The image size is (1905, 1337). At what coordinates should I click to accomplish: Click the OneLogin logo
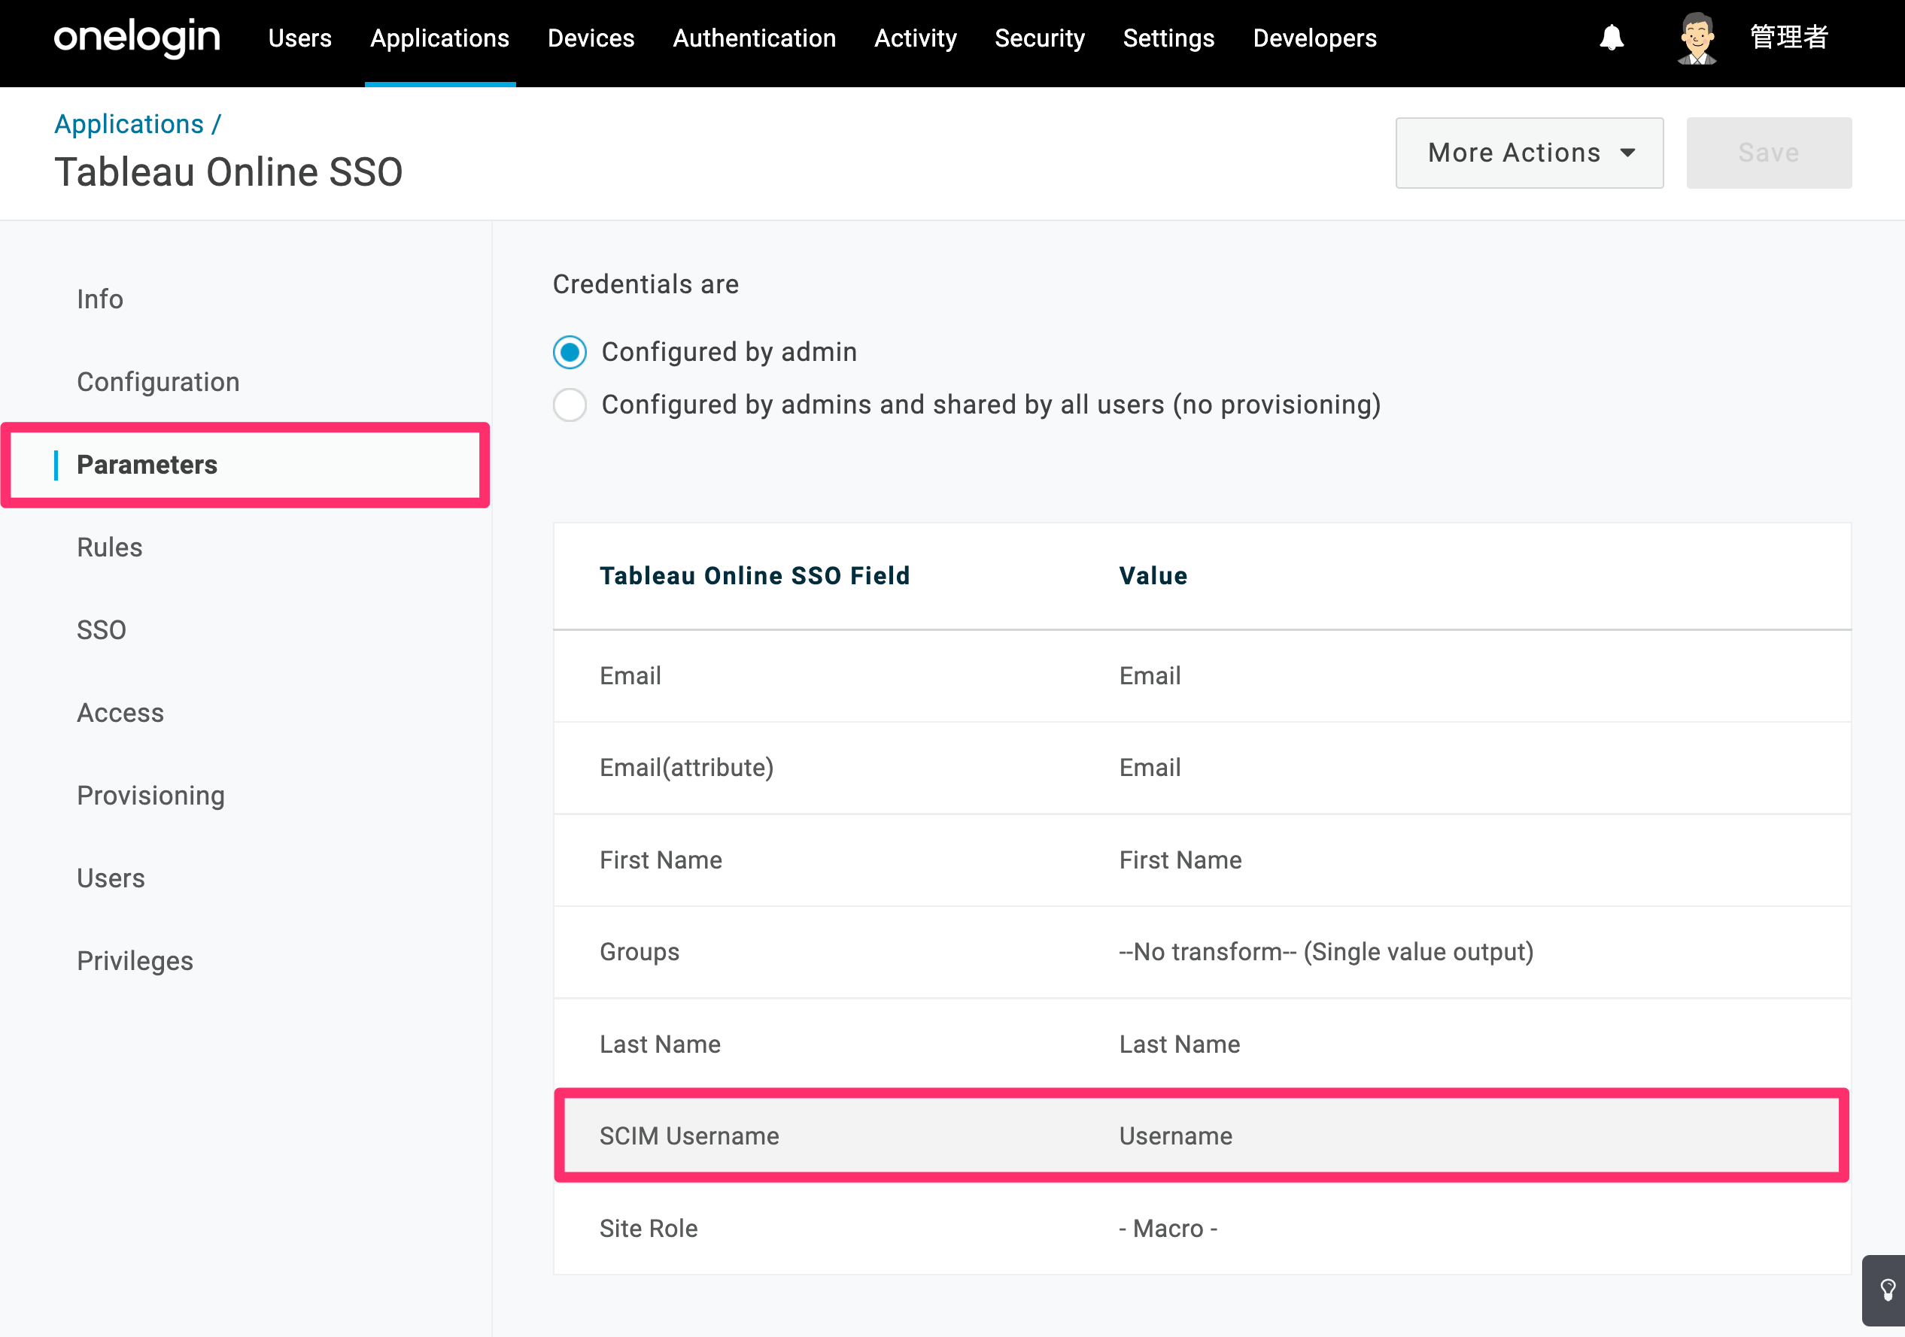137,38
